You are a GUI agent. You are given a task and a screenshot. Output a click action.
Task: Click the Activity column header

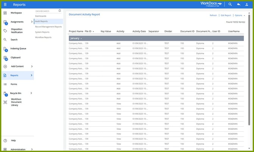tap(120, 31)
